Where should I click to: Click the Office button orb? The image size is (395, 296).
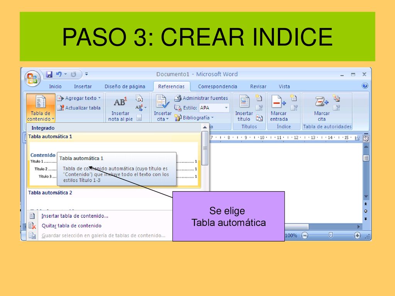(32, 78)
